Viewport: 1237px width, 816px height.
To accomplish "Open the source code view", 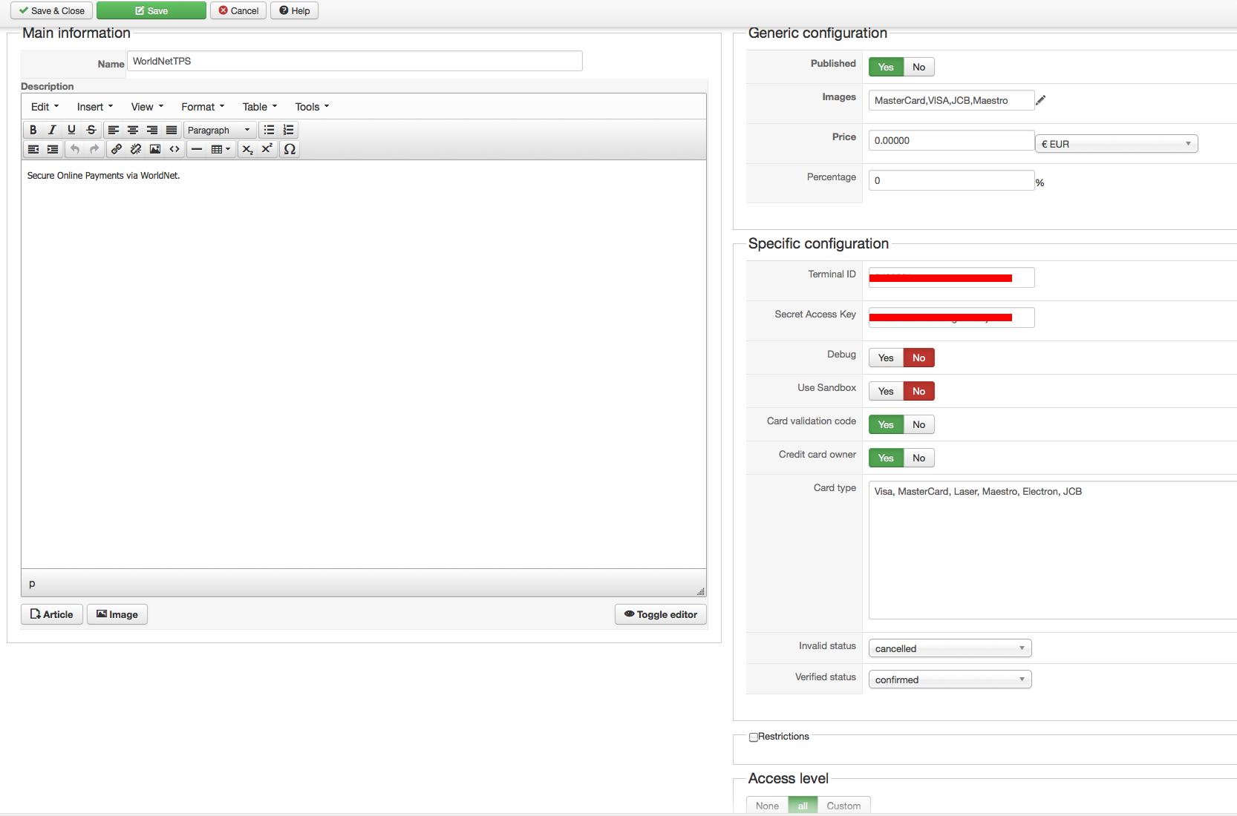I will pos(174,149).
